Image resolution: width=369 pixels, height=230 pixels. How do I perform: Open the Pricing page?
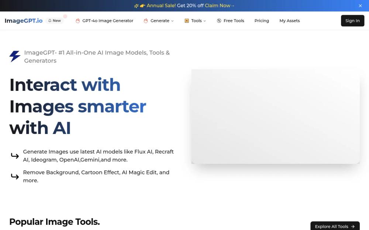262,21
